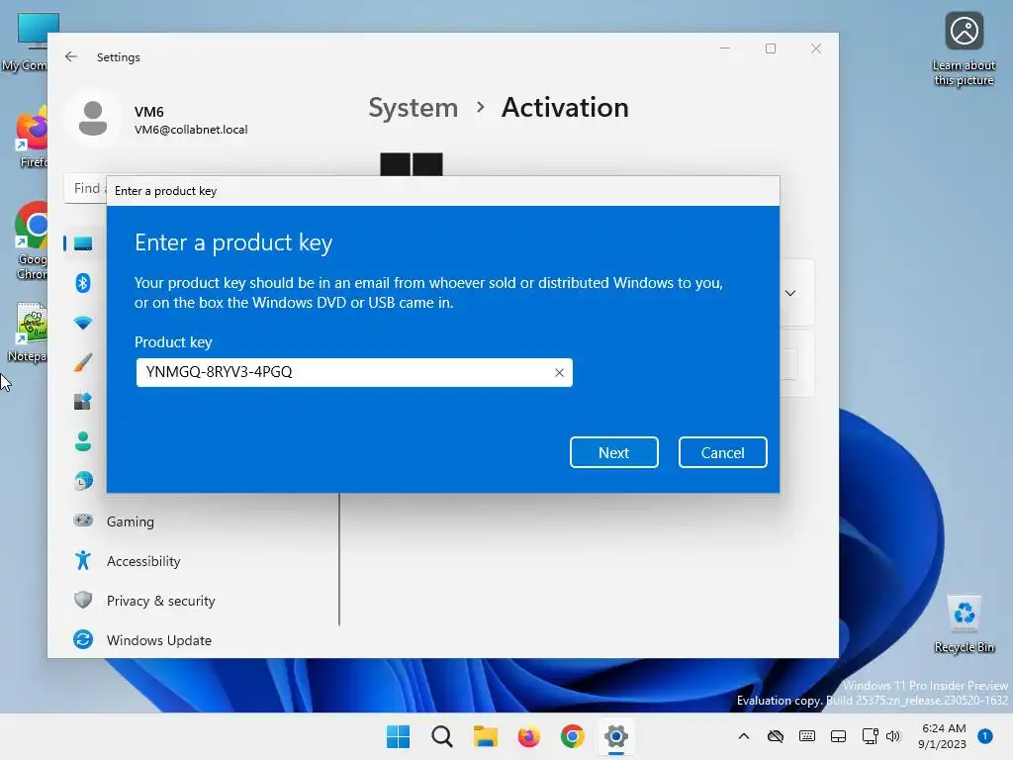This screenshot has height=760, width=1013.
Task: Select the System sidebar icon
Action: click(x=83, y=243)
